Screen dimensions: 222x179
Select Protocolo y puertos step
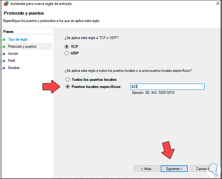click(22, 47)
